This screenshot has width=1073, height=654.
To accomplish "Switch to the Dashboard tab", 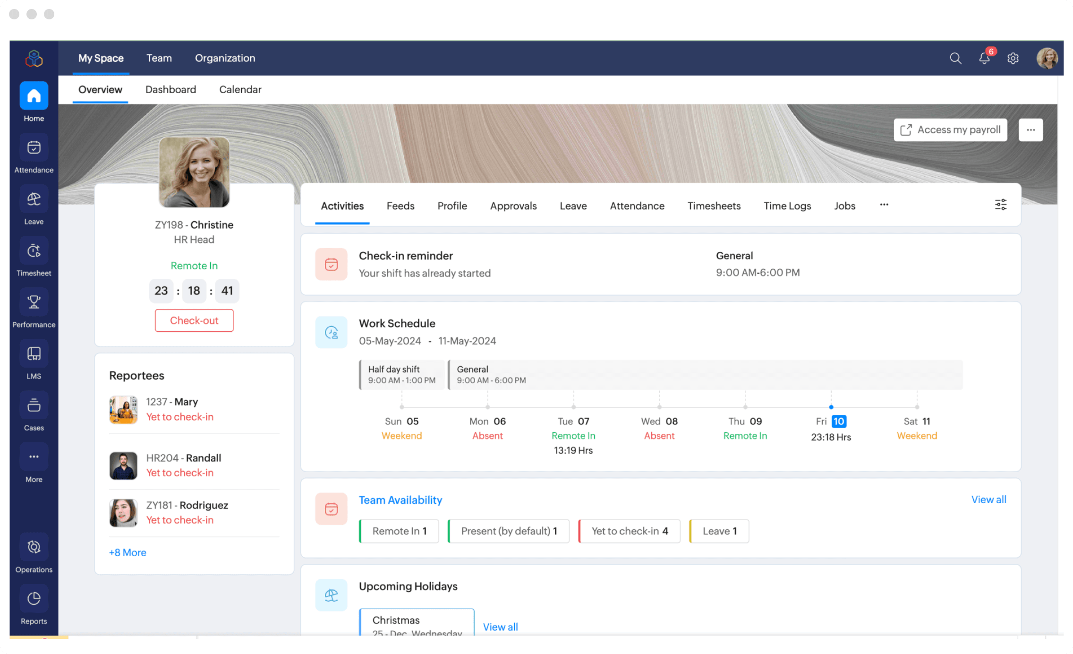I will pyautogui.click(x=170, y=89).
